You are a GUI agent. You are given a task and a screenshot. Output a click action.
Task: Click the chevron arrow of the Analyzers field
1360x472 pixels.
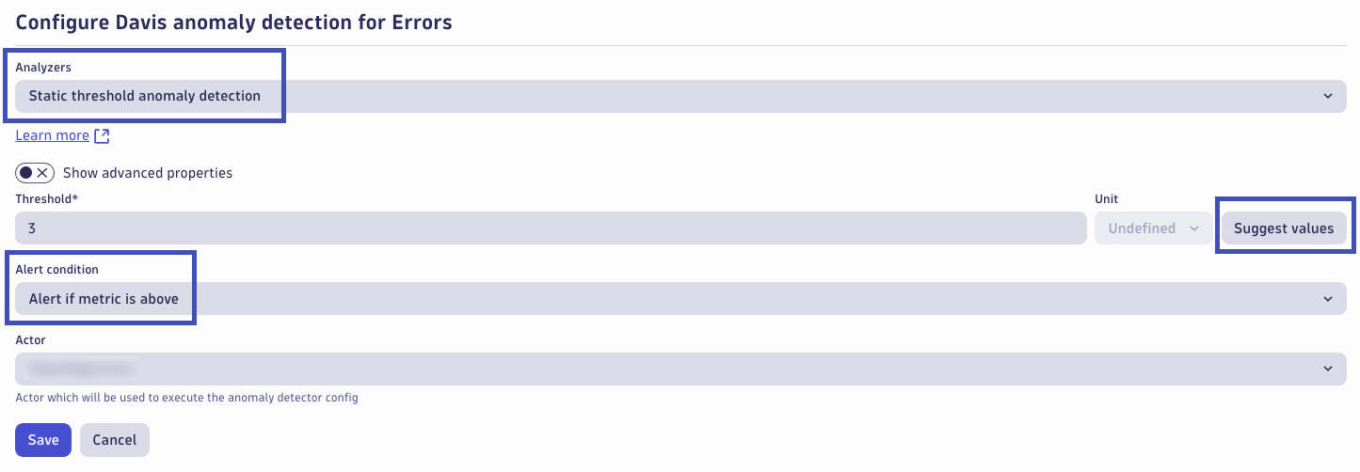(1327, 96)
